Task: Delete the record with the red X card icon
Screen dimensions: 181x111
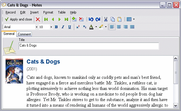Action: pos(81,19)
